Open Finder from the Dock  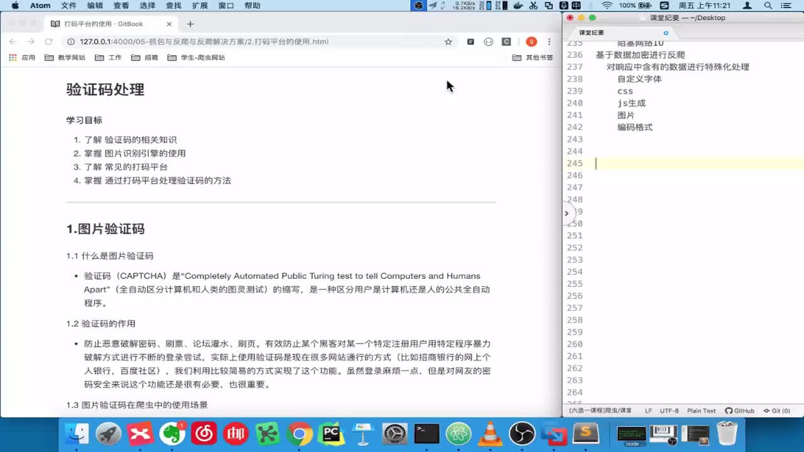77,433
